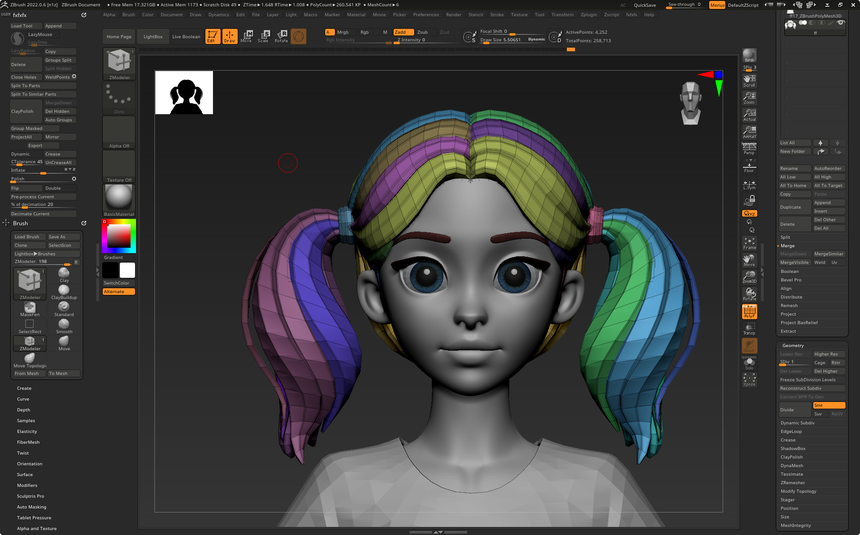
Task: Select the Move Topological brush
Action: [30, 361]
